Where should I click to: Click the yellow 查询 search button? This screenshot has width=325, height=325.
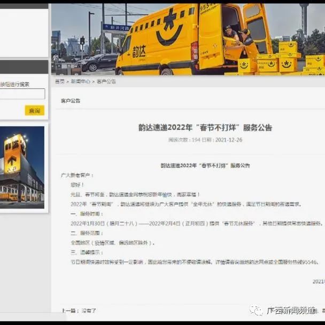35,110
